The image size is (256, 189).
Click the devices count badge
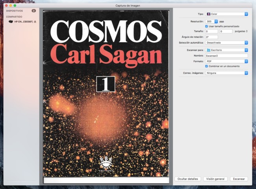pos(33,11)
